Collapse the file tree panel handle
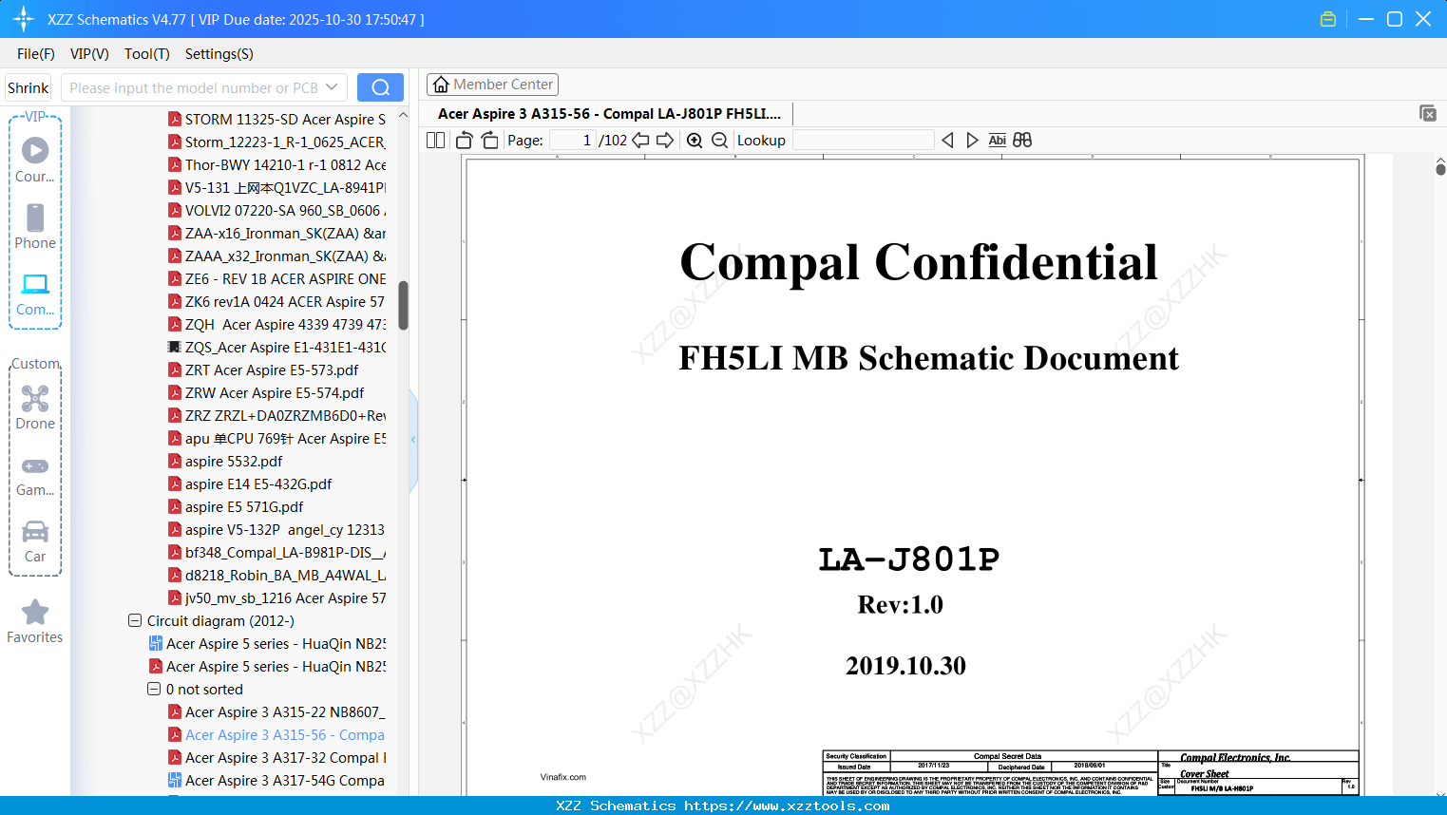The height and width of the screenshot is (815, 1447). 413,440
